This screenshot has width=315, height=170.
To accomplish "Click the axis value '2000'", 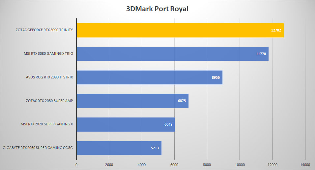I will 109,165.
